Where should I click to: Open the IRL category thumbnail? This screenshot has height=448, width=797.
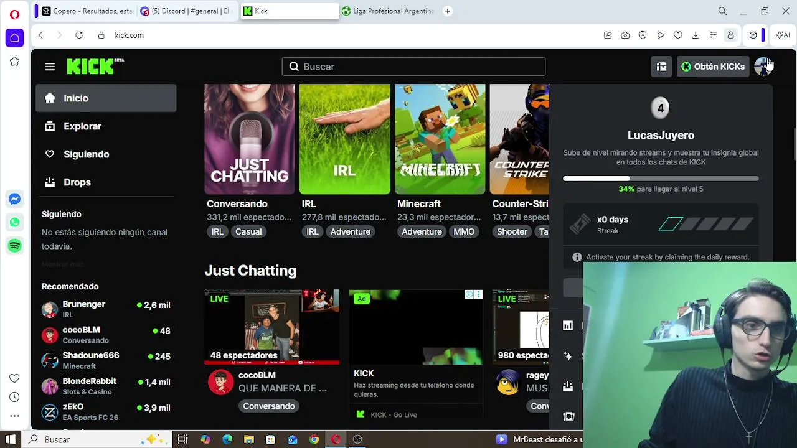[345, 139]
